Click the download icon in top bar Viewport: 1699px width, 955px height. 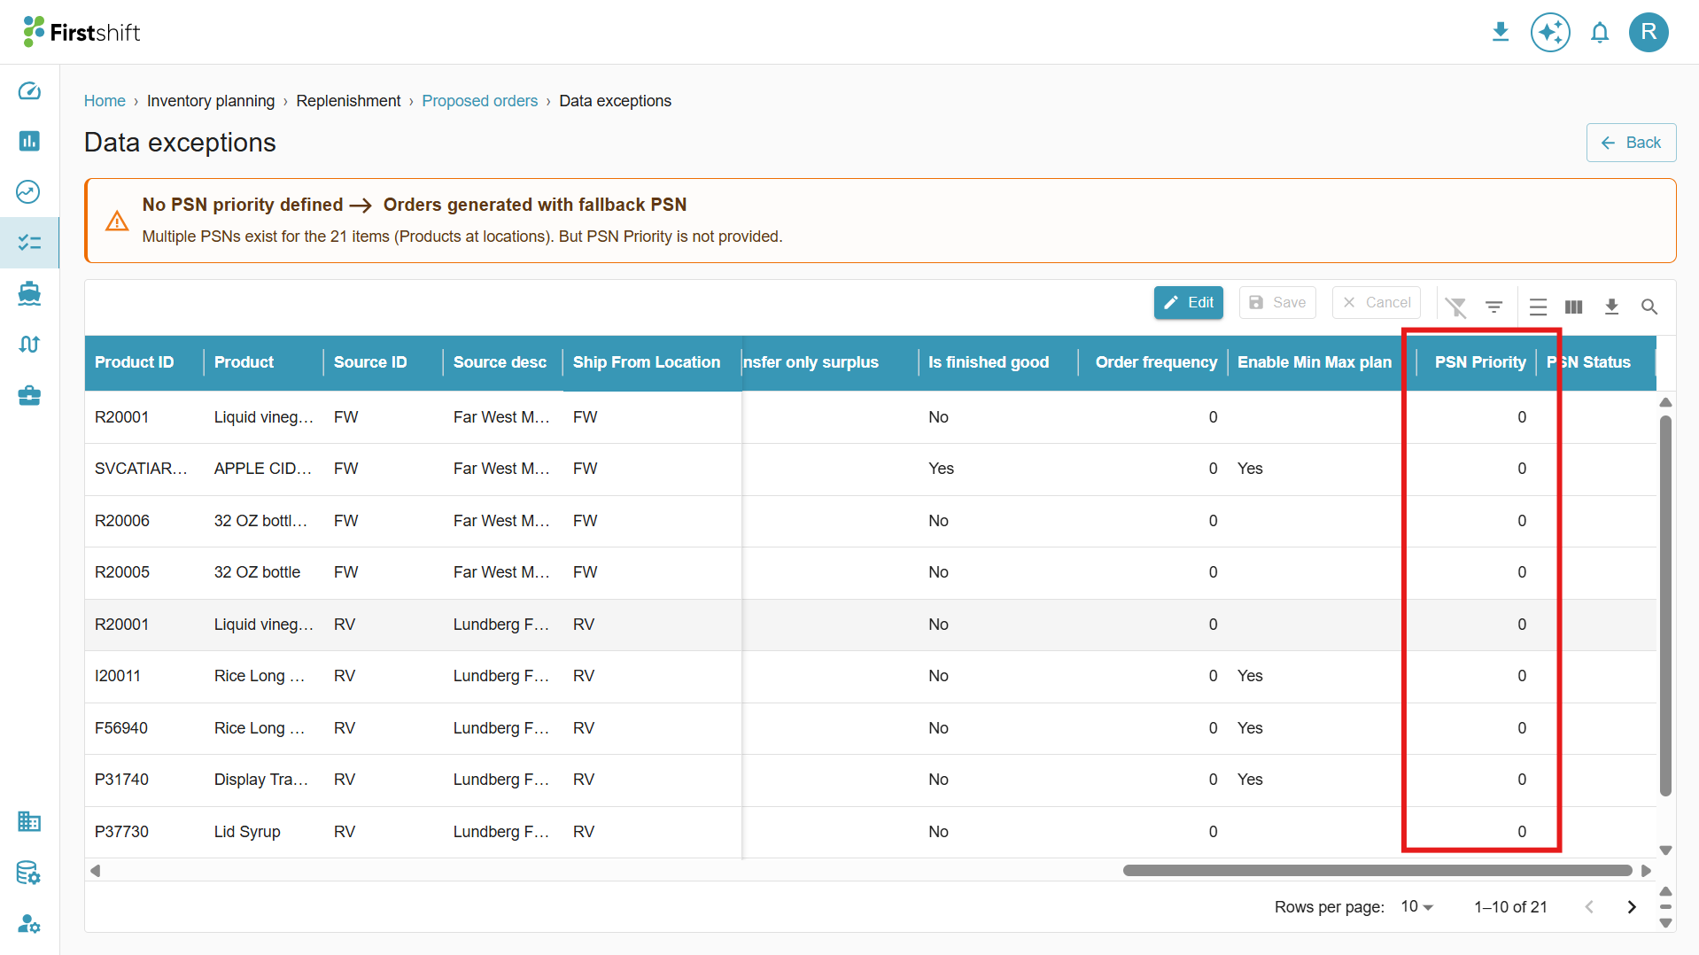point(1500,33)
